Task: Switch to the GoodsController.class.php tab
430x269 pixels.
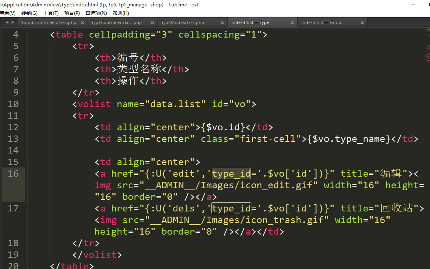Action: pyautogui.click(x=49, y=23)
